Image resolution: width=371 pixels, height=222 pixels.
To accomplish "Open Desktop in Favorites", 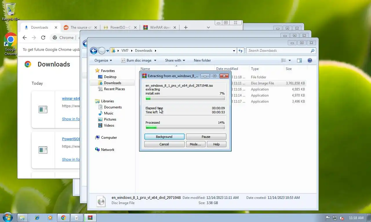I will [x=110, y=77].
